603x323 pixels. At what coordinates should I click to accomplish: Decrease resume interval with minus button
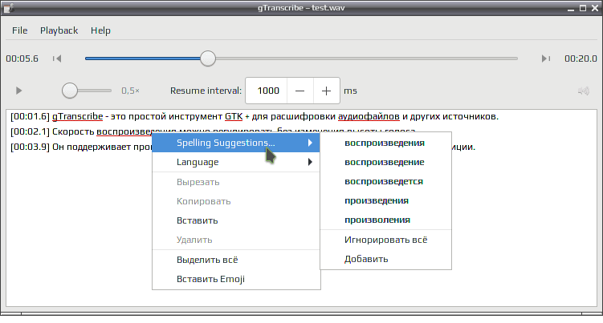(x=300, y=91)
